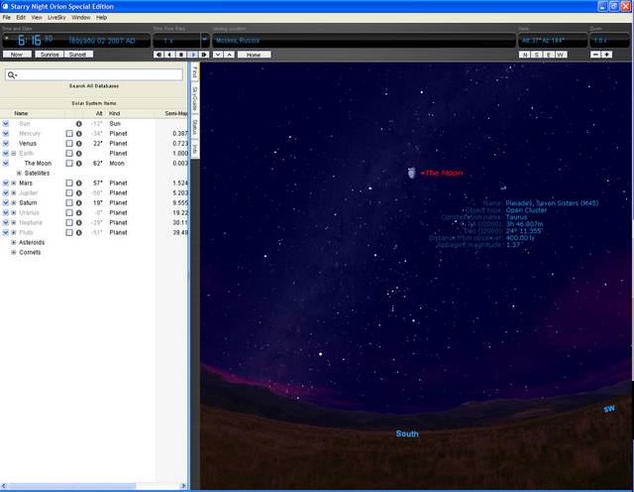Screen dimensions: 634x492
Task: Open the info icon in the Mars row
Action: (79, 184)
